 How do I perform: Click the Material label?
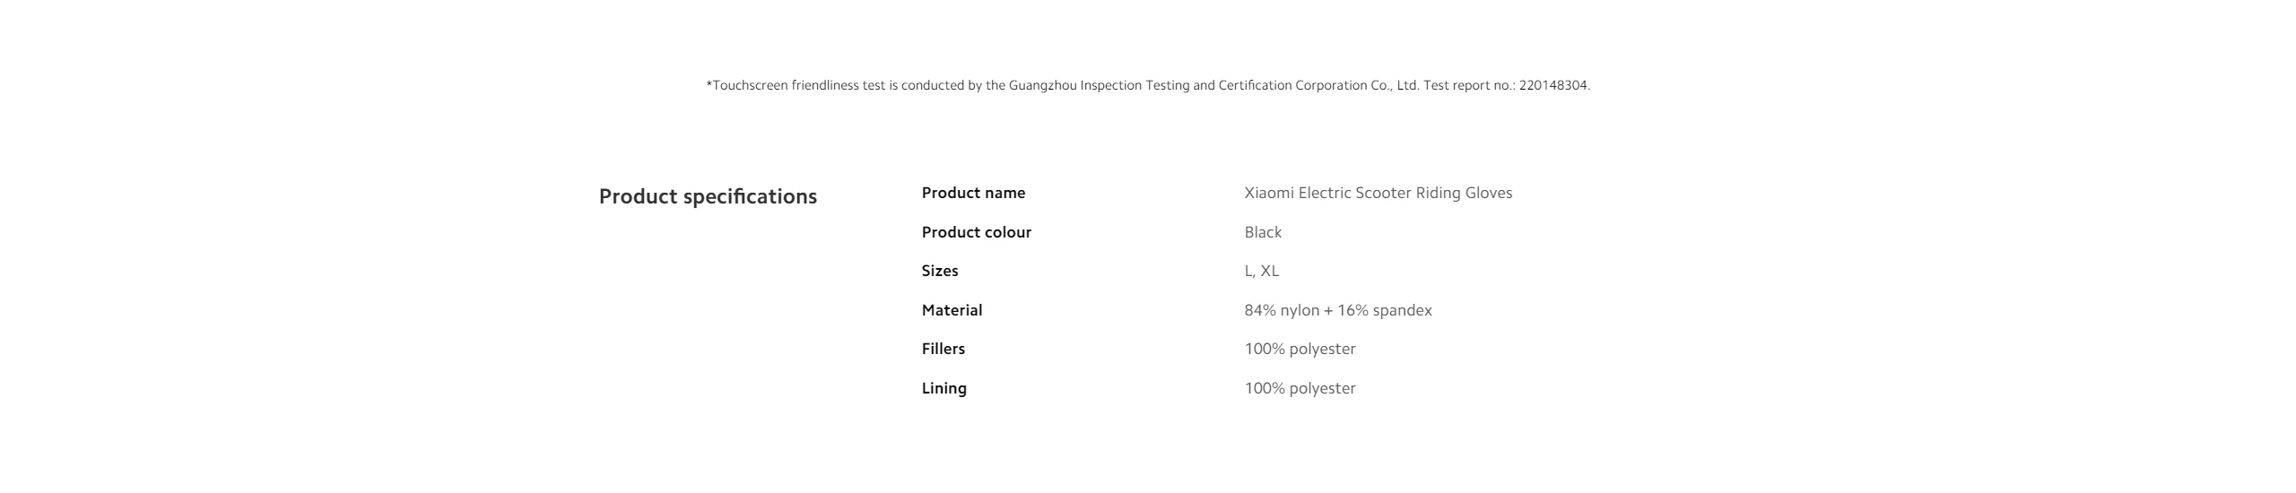click(952, 311)
